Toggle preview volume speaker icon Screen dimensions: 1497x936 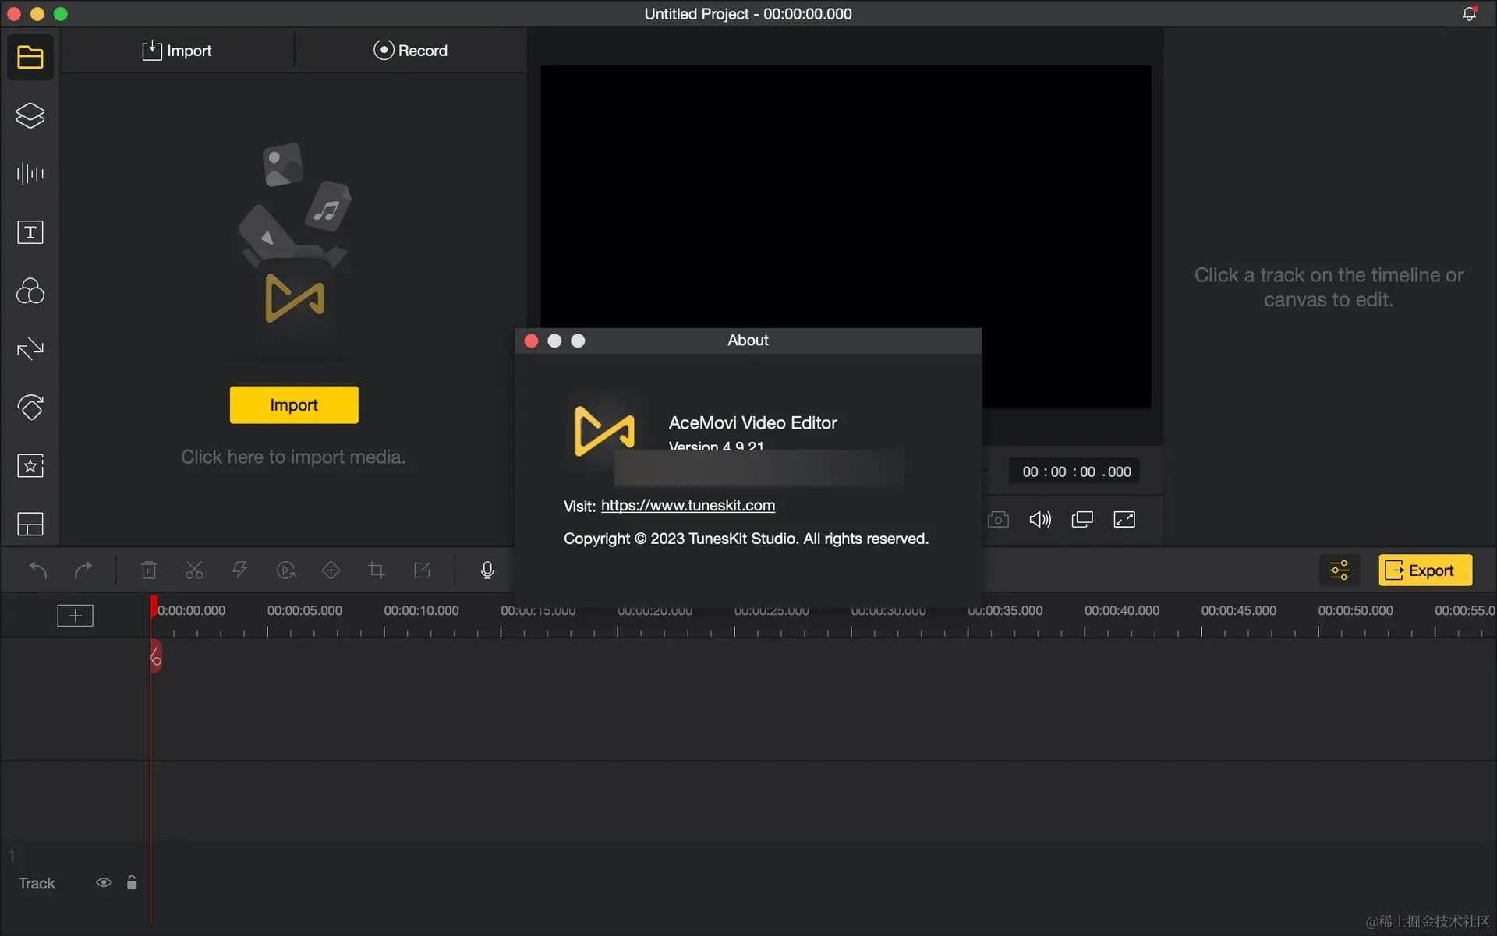pyautogui.click(x=1040, y=519)
